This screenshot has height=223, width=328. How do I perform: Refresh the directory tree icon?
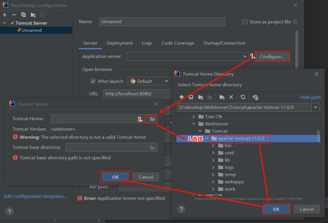tap(243, 97)
